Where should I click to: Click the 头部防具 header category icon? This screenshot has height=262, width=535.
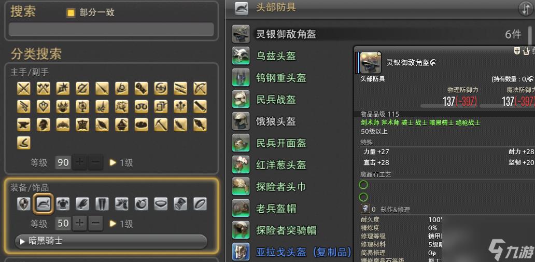click(241, 8)
